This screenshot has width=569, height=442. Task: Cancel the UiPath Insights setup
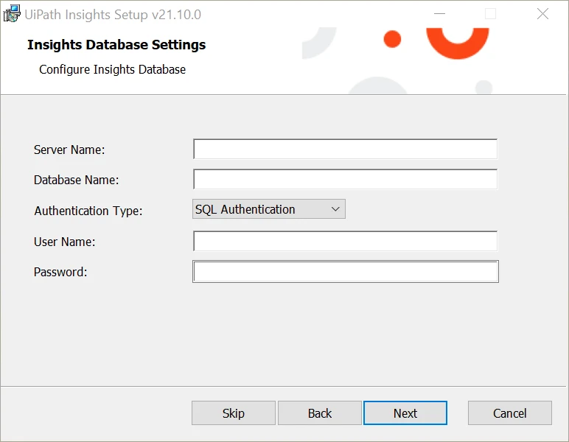coord(510,413)
